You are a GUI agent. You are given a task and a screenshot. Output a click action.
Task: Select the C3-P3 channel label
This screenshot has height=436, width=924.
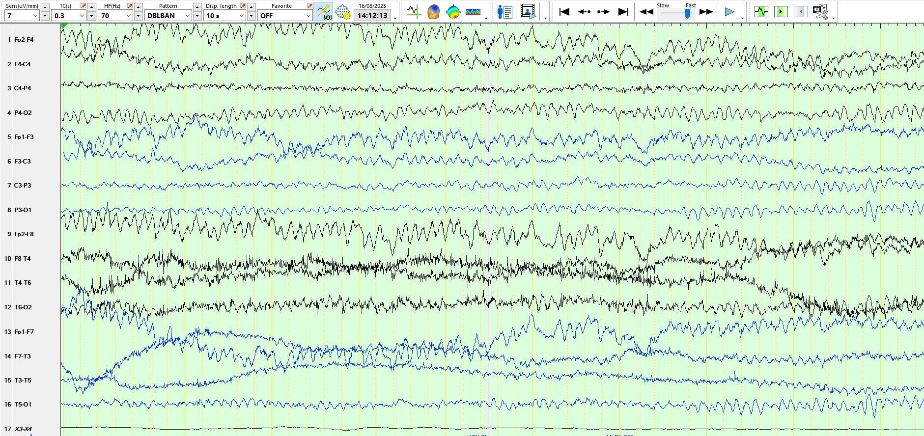coord(22,186)
